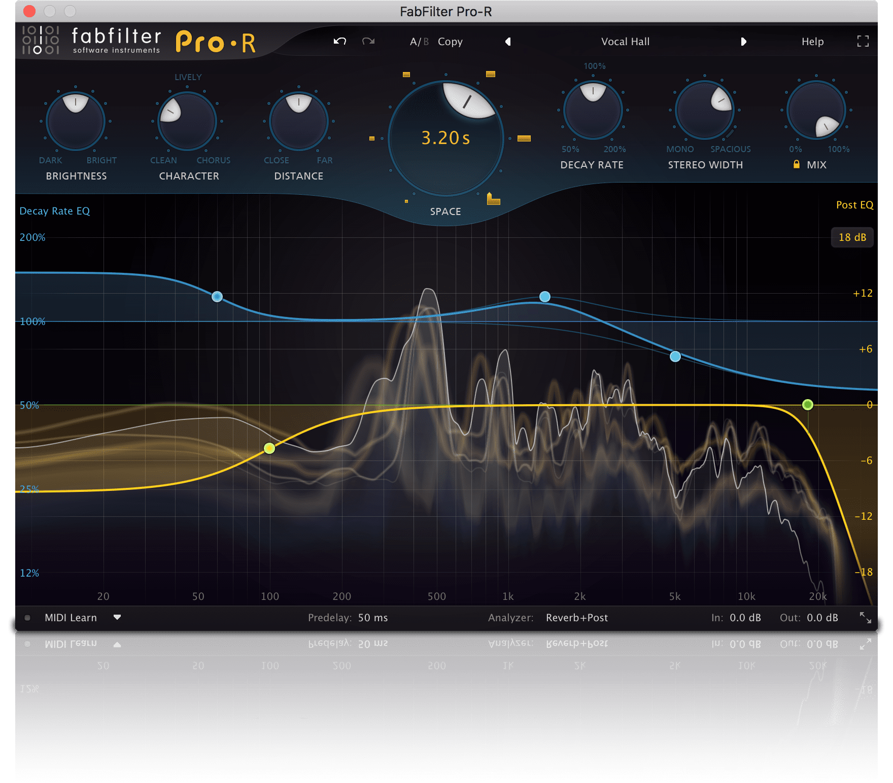Image resolution: width=893 pixels, height=783 pixels.
Task: Toggle the MIDI Learn indicator dot
Action: click(27, 618)
